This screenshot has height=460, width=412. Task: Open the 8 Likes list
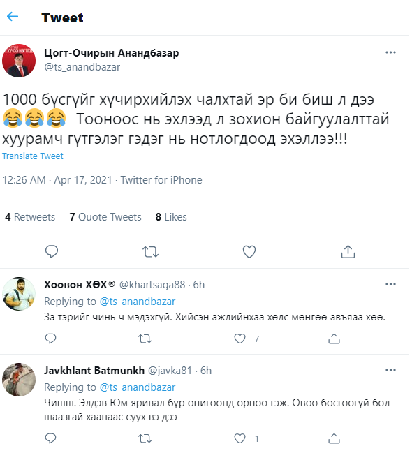click(171, 217)
